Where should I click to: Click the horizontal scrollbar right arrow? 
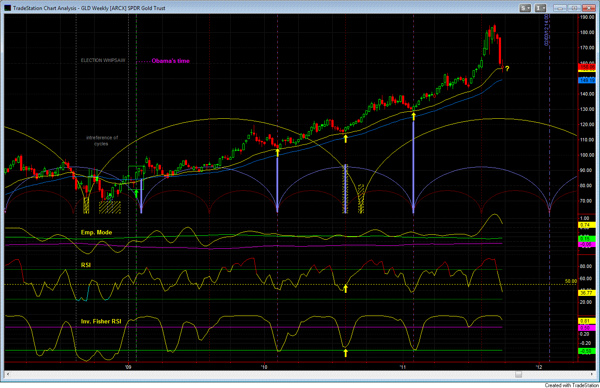(x=592, y=374)
